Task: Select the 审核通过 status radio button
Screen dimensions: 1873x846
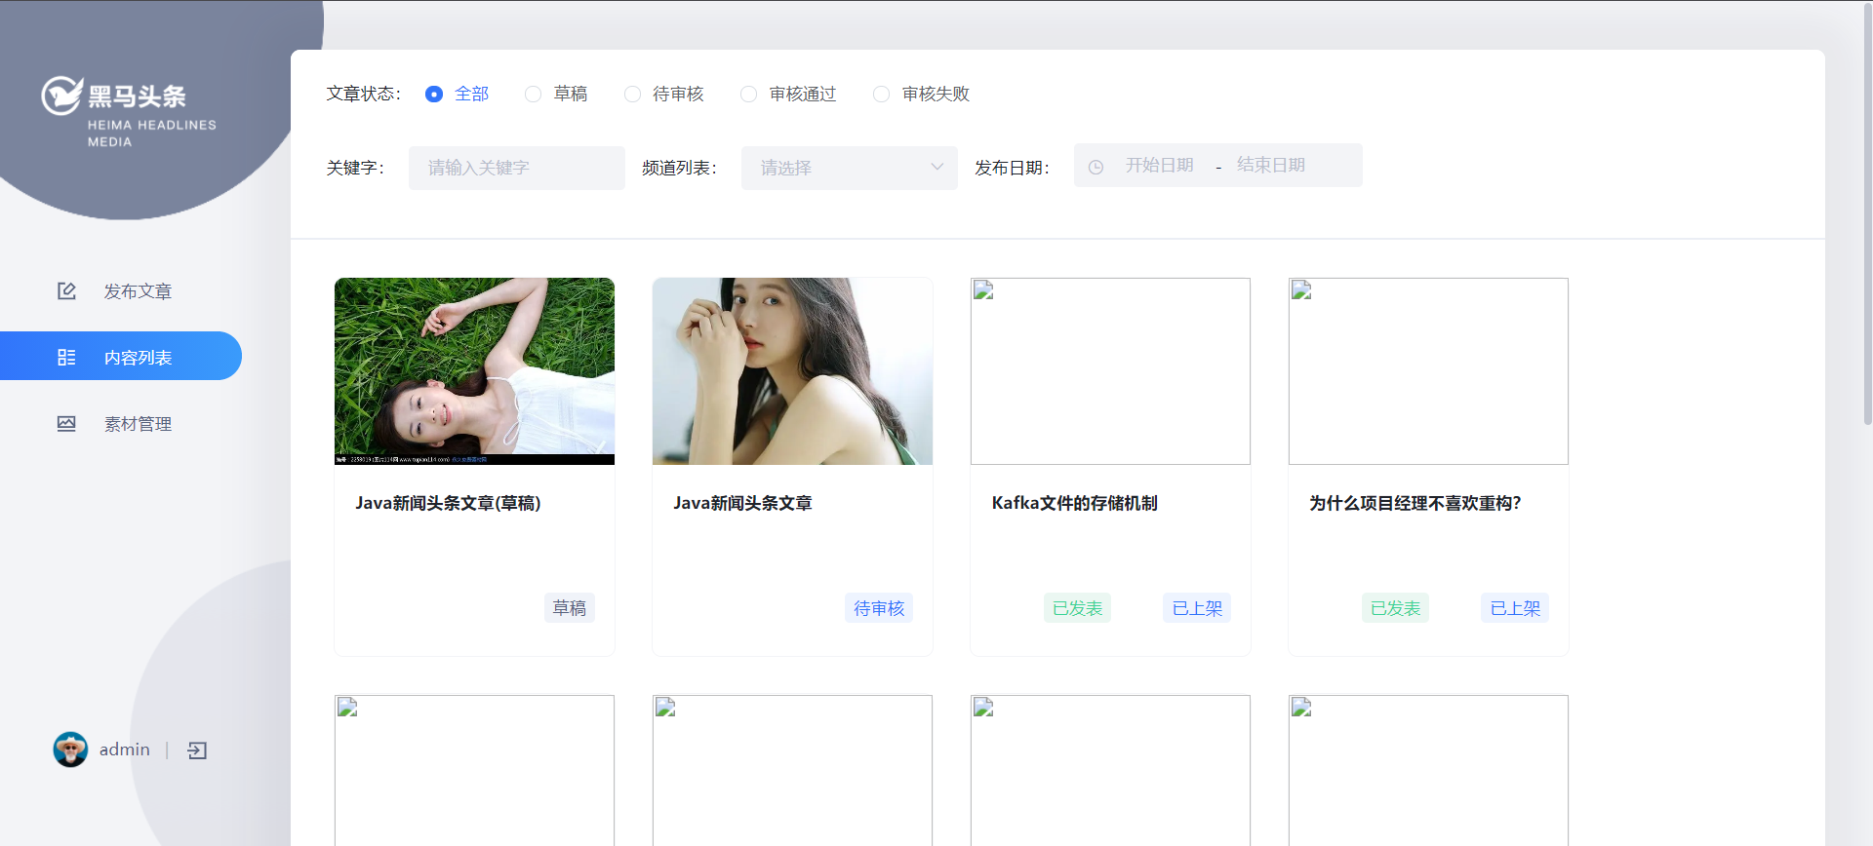Action: pos(748,94)
